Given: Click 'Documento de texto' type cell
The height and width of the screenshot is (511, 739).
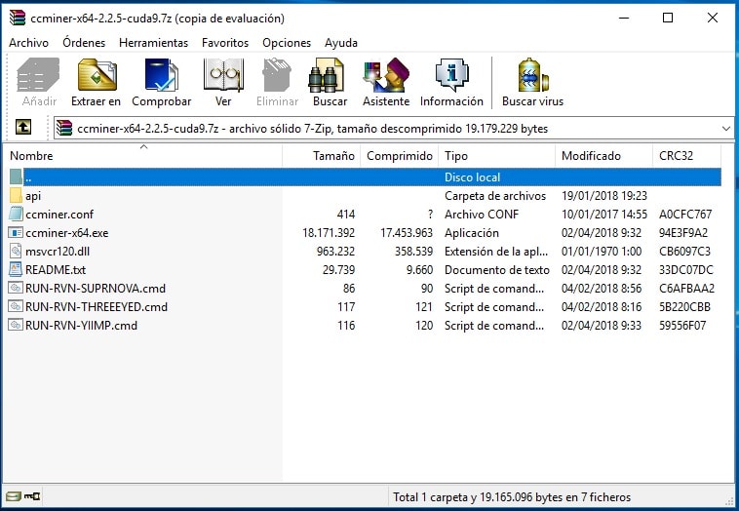Looking at the screenshot, I should (x=497, y=270).
